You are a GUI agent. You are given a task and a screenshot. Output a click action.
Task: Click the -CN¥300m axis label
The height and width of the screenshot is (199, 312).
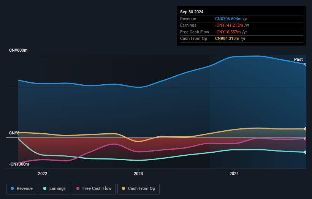(x=19, y=164)
